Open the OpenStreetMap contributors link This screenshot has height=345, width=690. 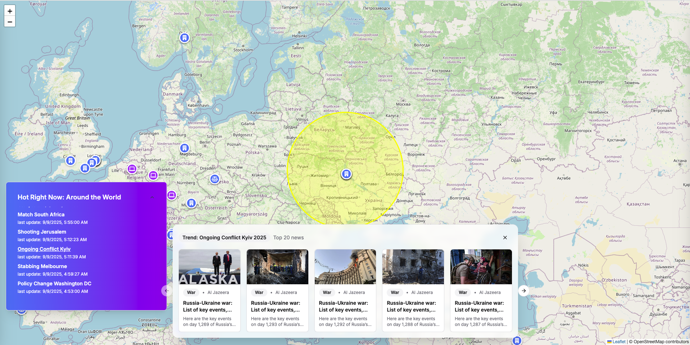pyautogui.click(x=661, y=341)
